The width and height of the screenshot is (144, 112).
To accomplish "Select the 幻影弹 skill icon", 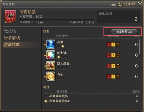I will [51, 55].
